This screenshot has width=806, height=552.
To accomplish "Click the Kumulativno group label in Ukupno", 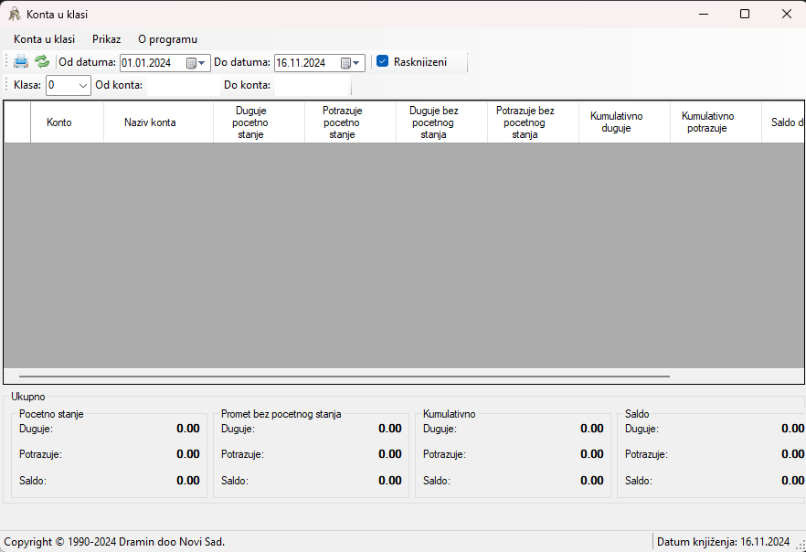I will pos(450,414).
